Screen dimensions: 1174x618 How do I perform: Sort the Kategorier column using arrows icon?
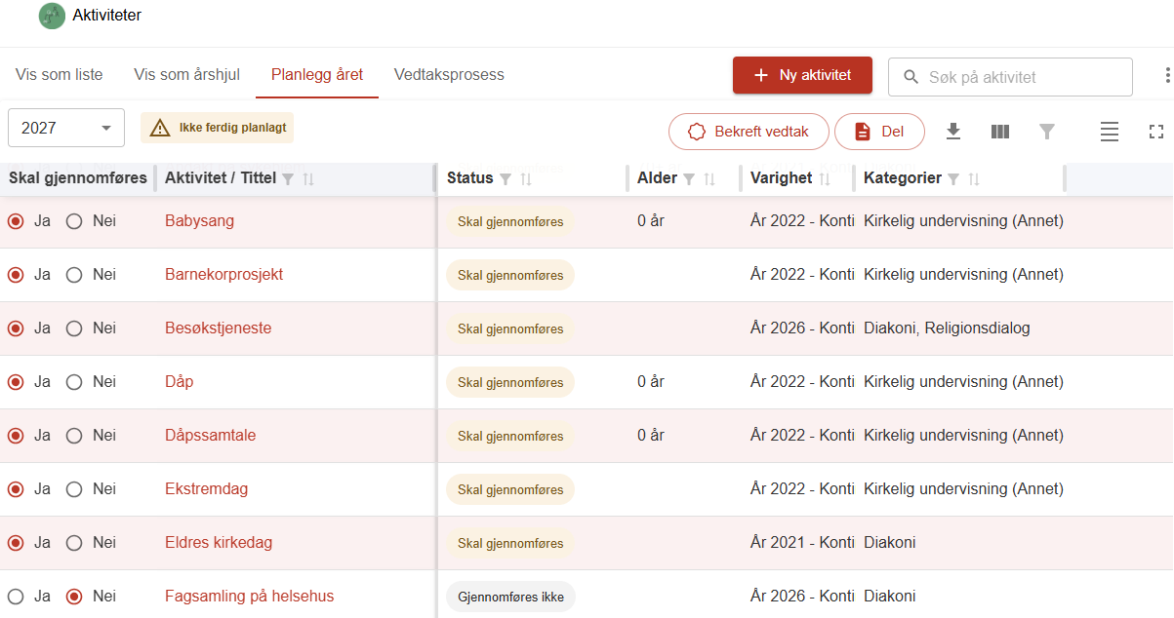click(x=974, y=178)
